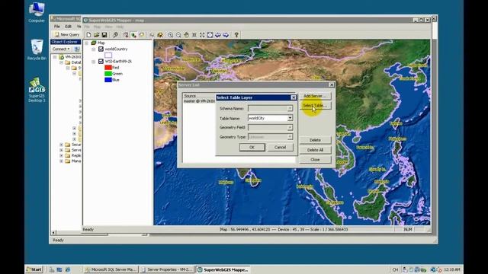The image size is (488, 274).
Task: Expand the Management folder in Object Explorer
Action: point(61,161)
